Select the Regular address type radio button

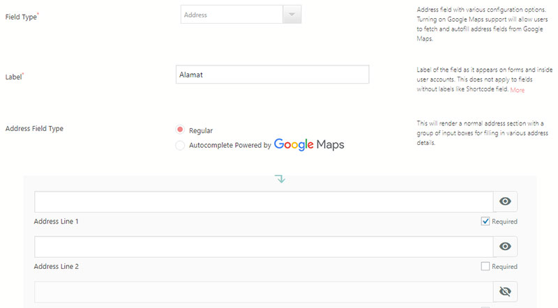[180, 130]
